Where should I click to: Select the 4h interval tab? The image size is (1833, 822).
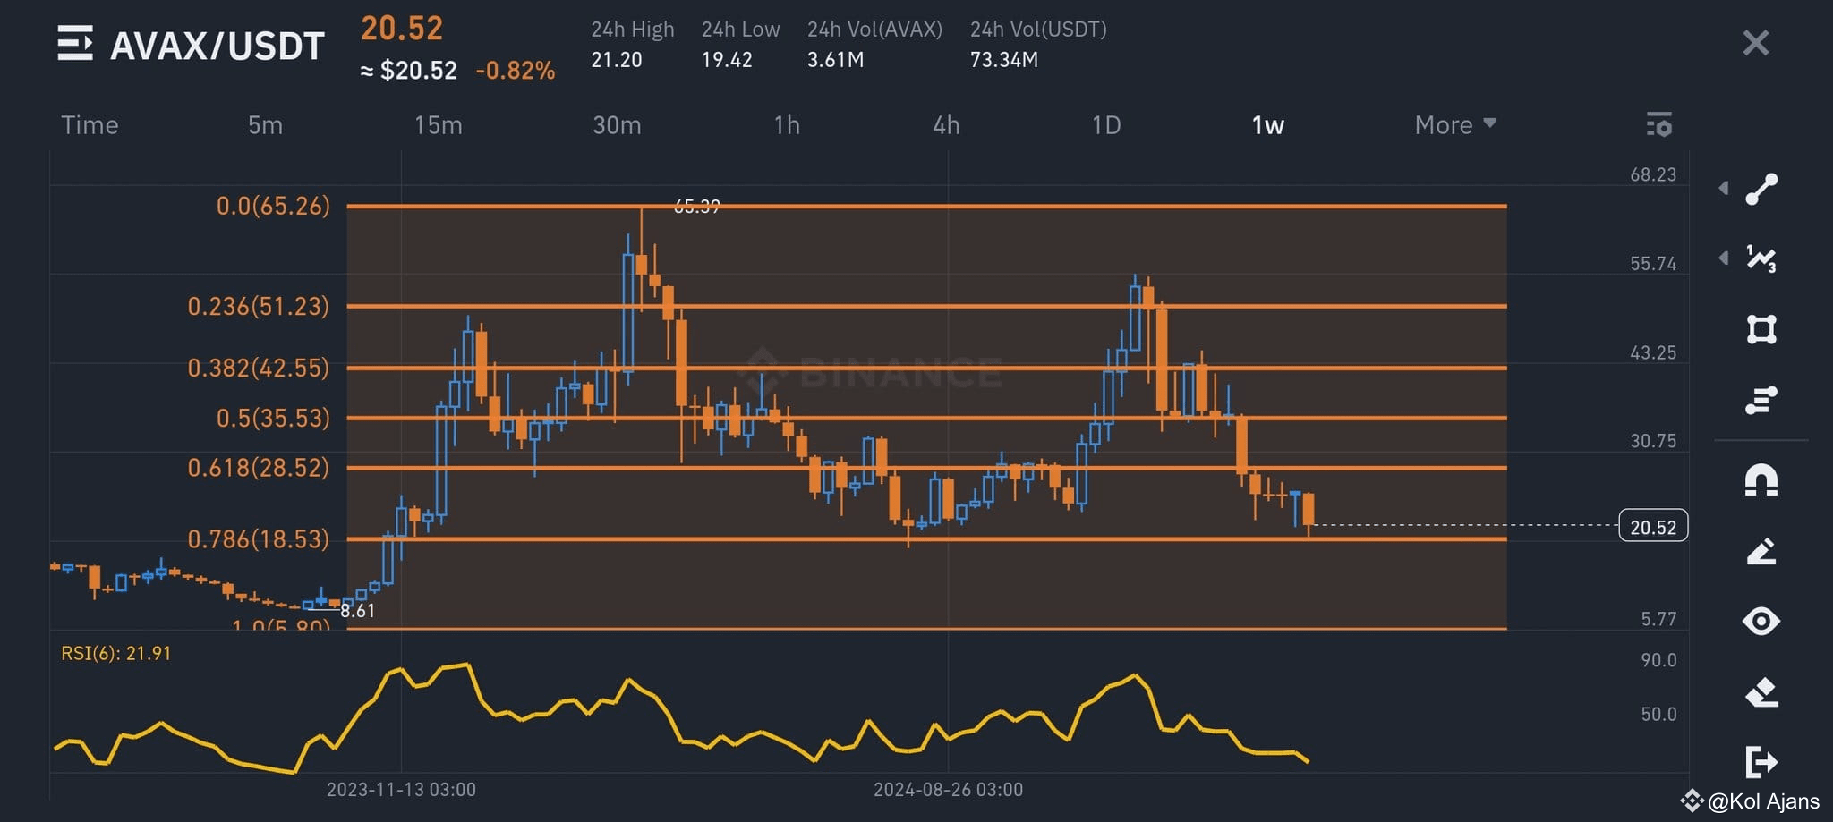click(947, 125)
